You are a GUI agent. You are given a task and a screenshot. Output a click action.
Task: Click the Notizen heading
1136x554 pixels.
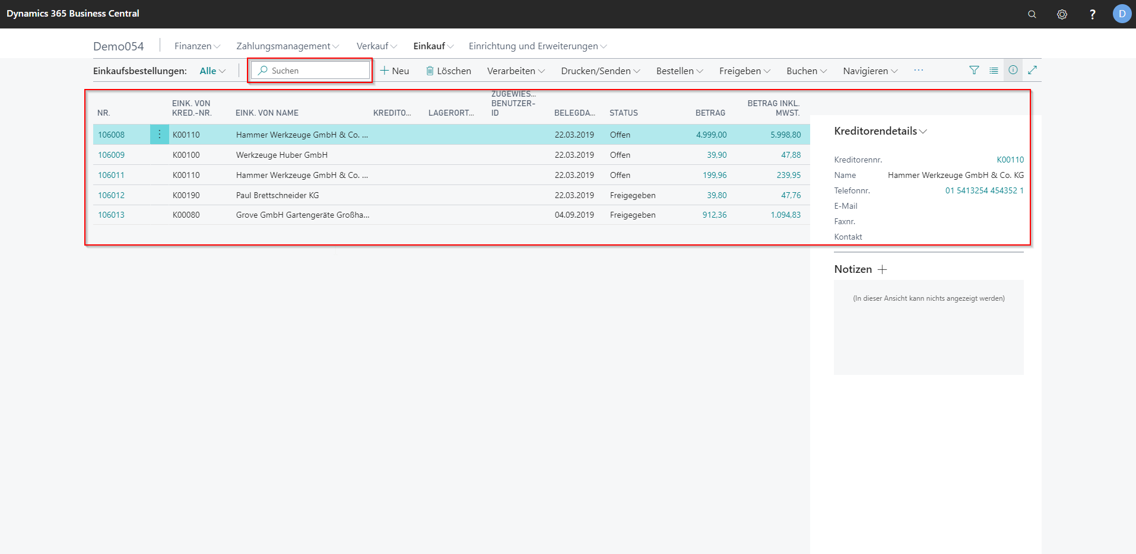(x=853, y=269)
